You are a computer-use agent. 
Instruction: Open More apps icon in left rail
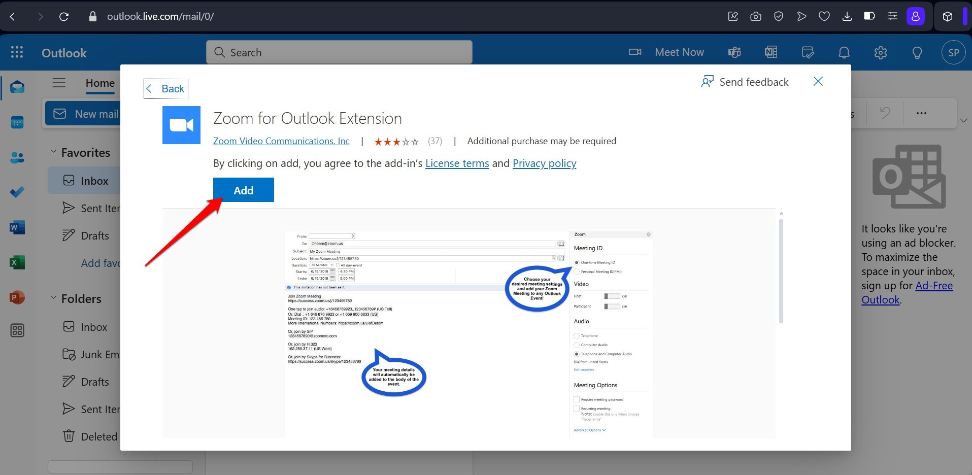(17, 330)
